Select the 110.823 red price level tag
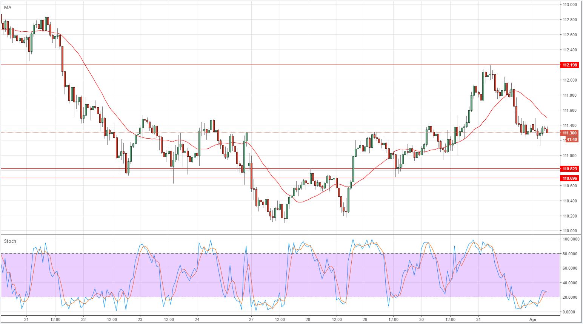Viewport: 583px width, 324px height. (x=570, y=169)
